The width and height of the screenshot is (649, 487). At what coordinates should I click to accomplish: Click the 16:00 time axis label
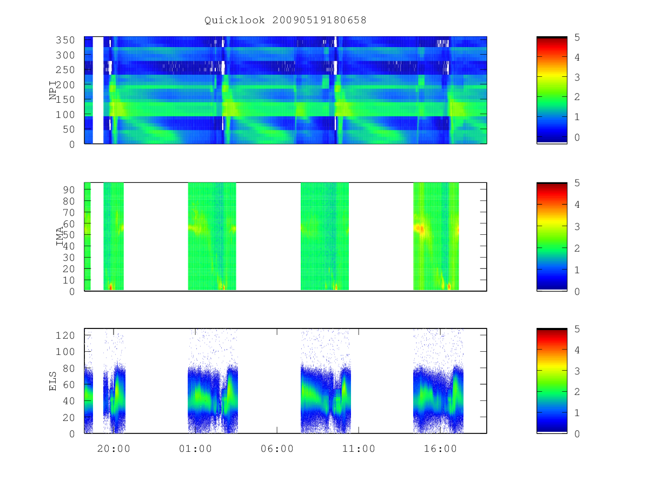440,449
